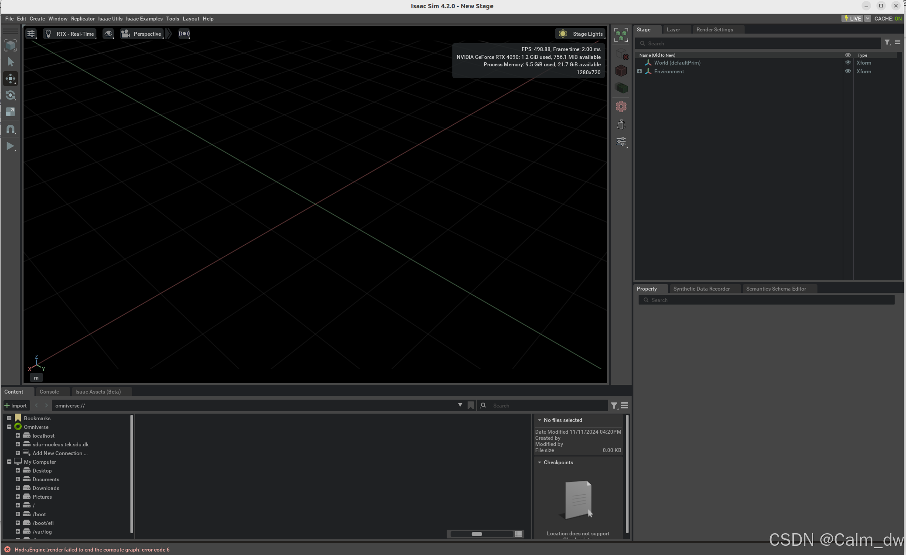906x555 pixels.
Task: Collapse the Omniverse tree node
Action: tap(9, 427)
